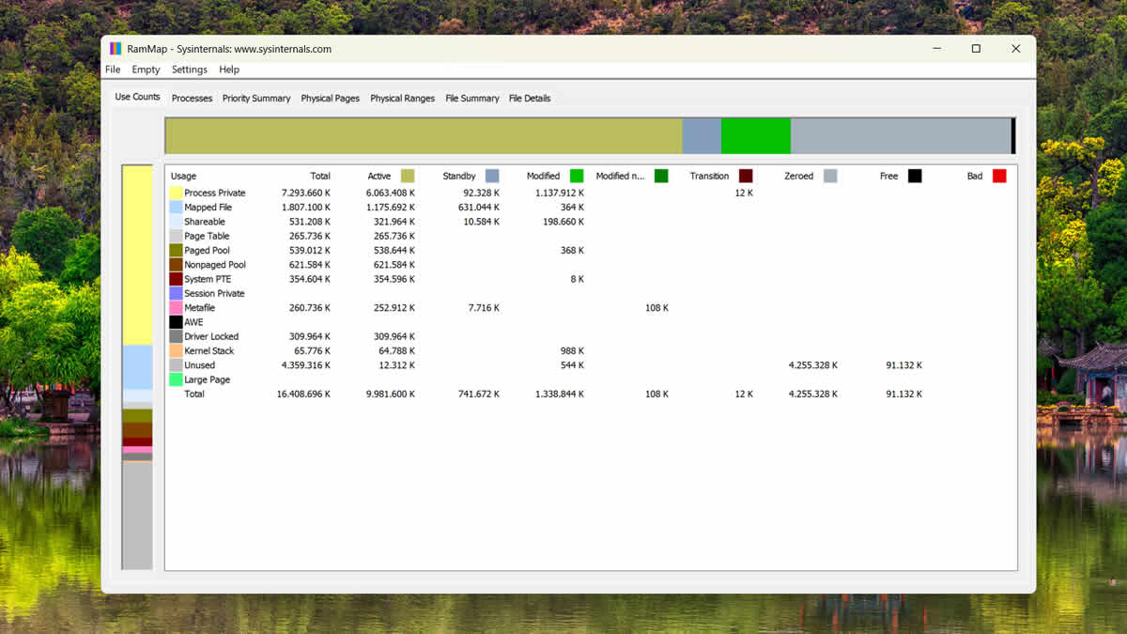Click the Process Private yellow swatch

pyautogui.click(x=176, y=193)
